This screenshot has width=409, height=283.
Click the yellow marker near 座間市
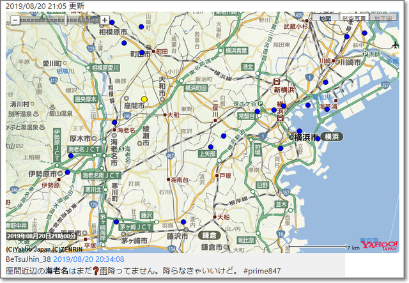pyautogui.click(x=144, y=99)
